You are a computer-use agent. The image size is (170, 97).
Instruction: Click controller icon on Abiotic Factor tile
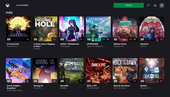(x=130, y=39)
